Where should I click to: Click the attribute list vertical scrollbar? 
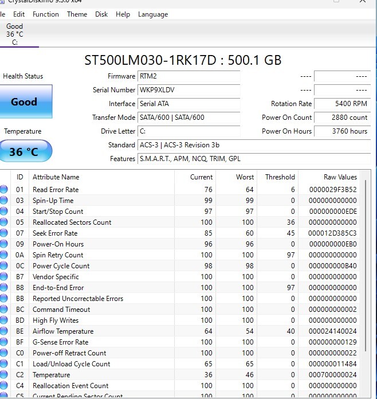click(365, 258)
